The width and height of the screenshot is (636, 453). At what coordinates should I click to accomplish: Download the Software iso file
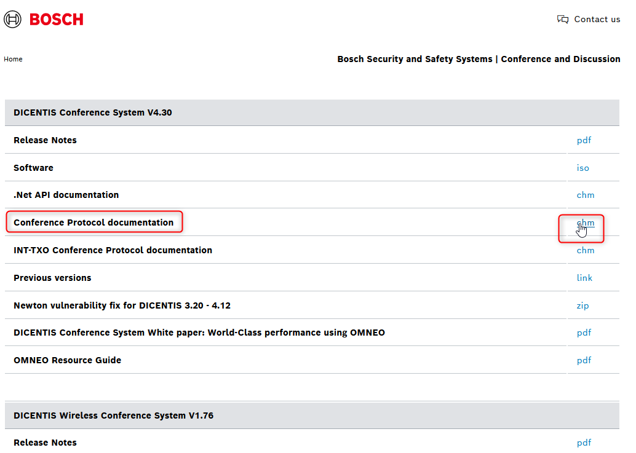pyautogui.click(x=582, y=168)
